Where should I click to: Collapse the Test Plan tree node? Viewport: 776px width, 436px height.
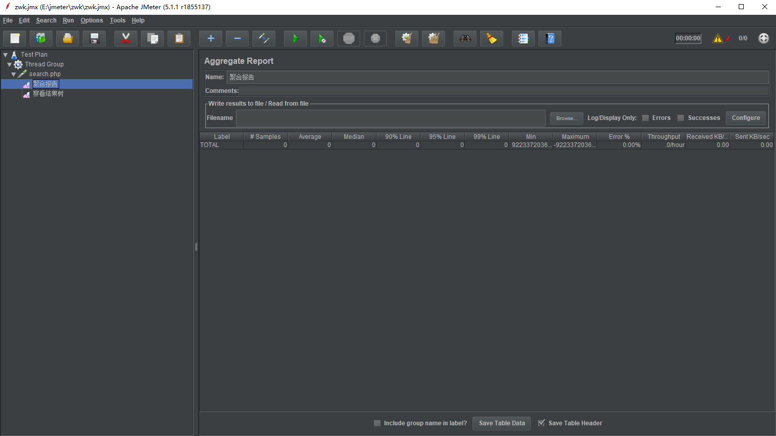6,55
